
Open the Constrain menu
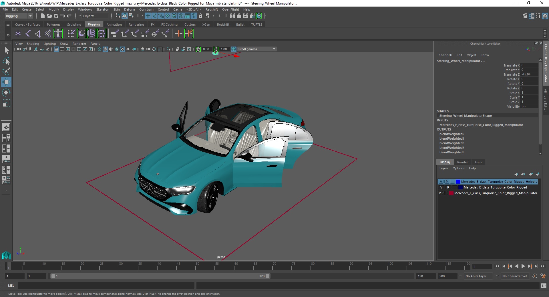pyautogui.click(x=146, y=9)
